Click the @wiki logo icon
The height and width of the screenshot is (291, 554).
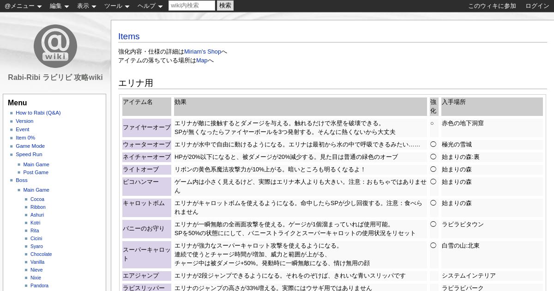pos(55,46)
